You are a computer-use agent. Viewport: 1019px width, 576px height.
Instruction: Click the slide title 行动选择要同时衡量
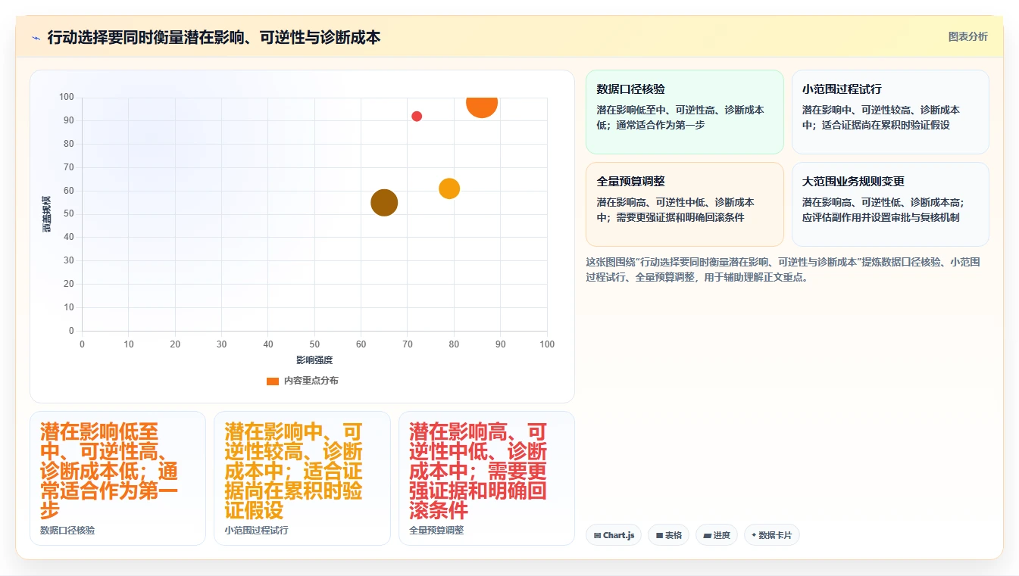(x=214, y=37)
